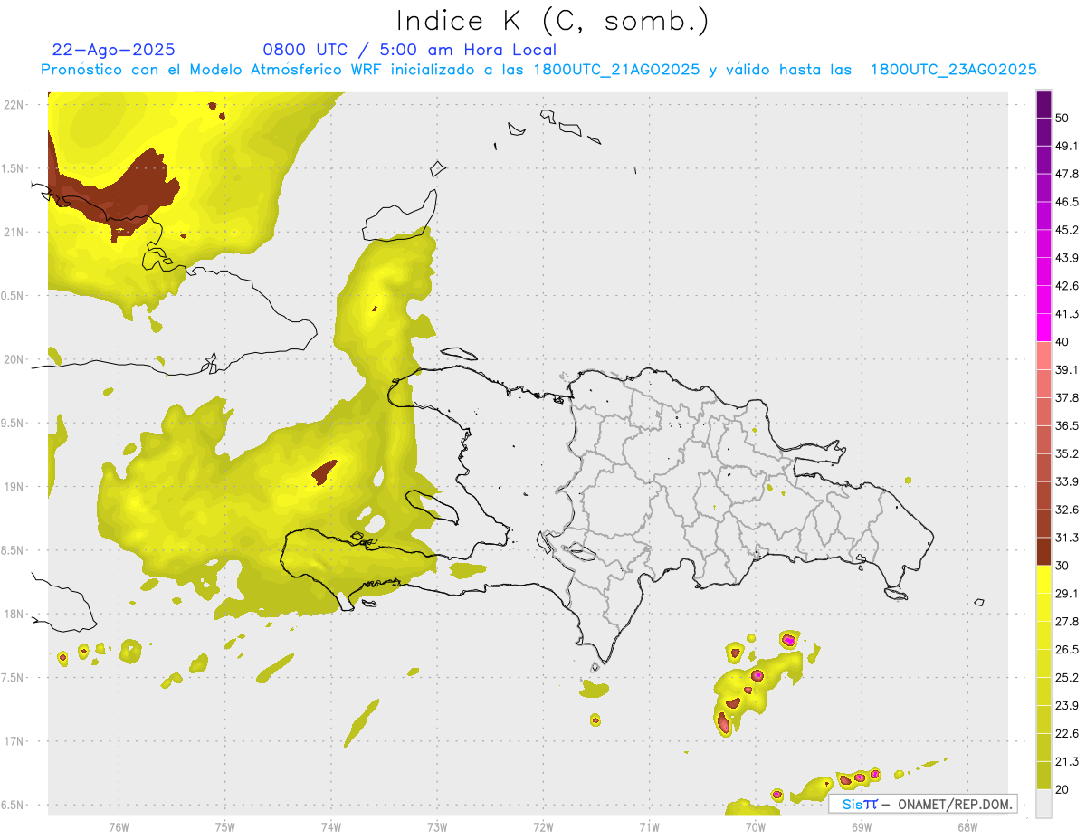
Task: Click the colorbar label '46.5'
Action: tap(1067, 202)
